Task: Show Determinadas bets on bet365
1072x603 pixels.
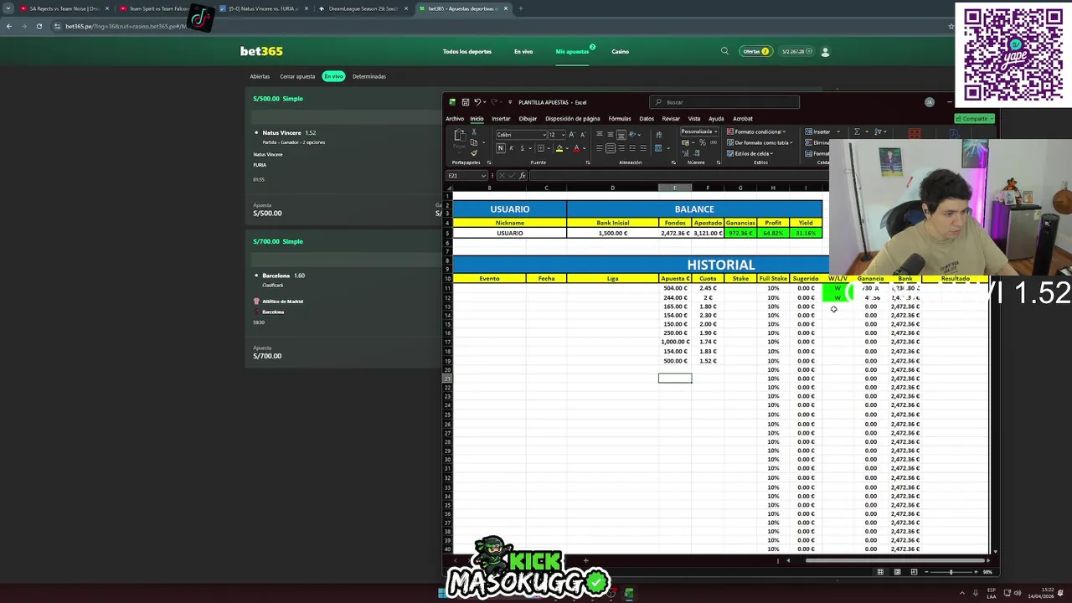Action: 369,76
